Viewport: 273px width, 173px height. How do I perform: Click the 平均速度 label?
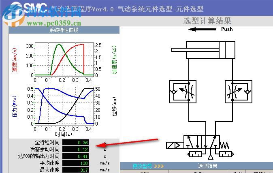[50, 163]
